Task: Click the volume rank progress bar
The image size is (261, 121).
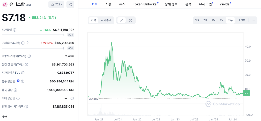Action: point(33,48)
